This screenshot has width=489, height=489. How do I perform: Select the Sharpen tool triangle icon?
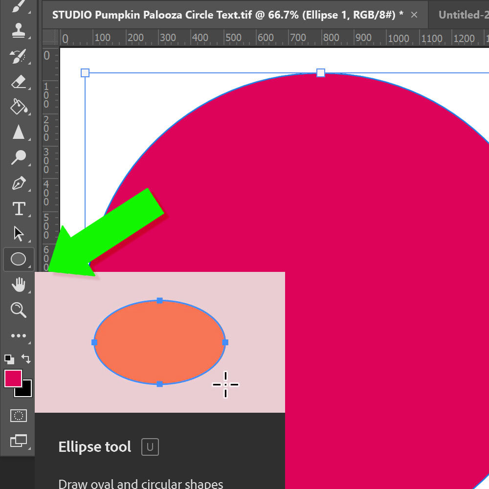[19, 132]
